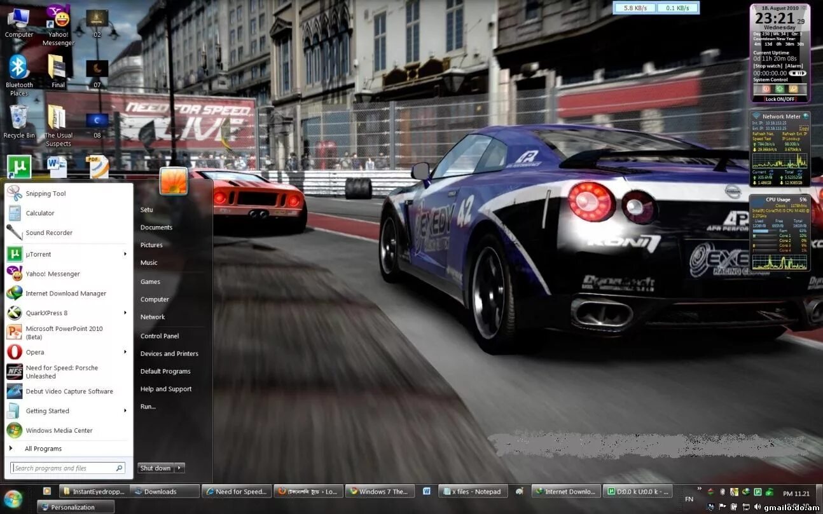This screenshot has height=514, width=823.
Task: Open the Setu user folder link
Action: (x=147, y=210)
